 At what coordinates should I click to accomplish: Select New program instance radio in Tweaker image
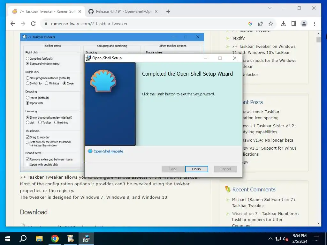pyautogui.click(x=27, y=78)
